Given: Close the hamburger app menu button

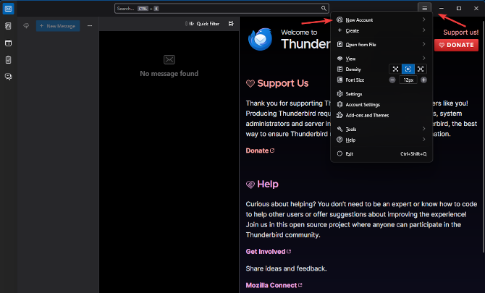Looking at the screenshot, I should click(x=424, y=9).
